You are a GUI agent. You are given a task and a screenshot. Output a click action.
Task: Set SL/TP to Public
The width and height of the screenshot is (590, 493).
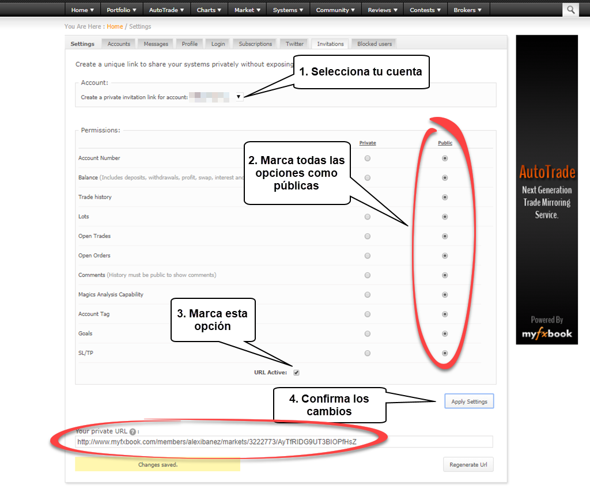click(445, 354)
